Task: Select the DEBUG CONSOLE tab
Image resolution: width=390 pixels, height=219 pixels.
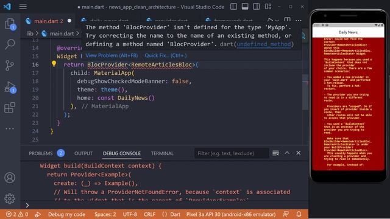Action: pyautogui.click(x=122, y=153)
